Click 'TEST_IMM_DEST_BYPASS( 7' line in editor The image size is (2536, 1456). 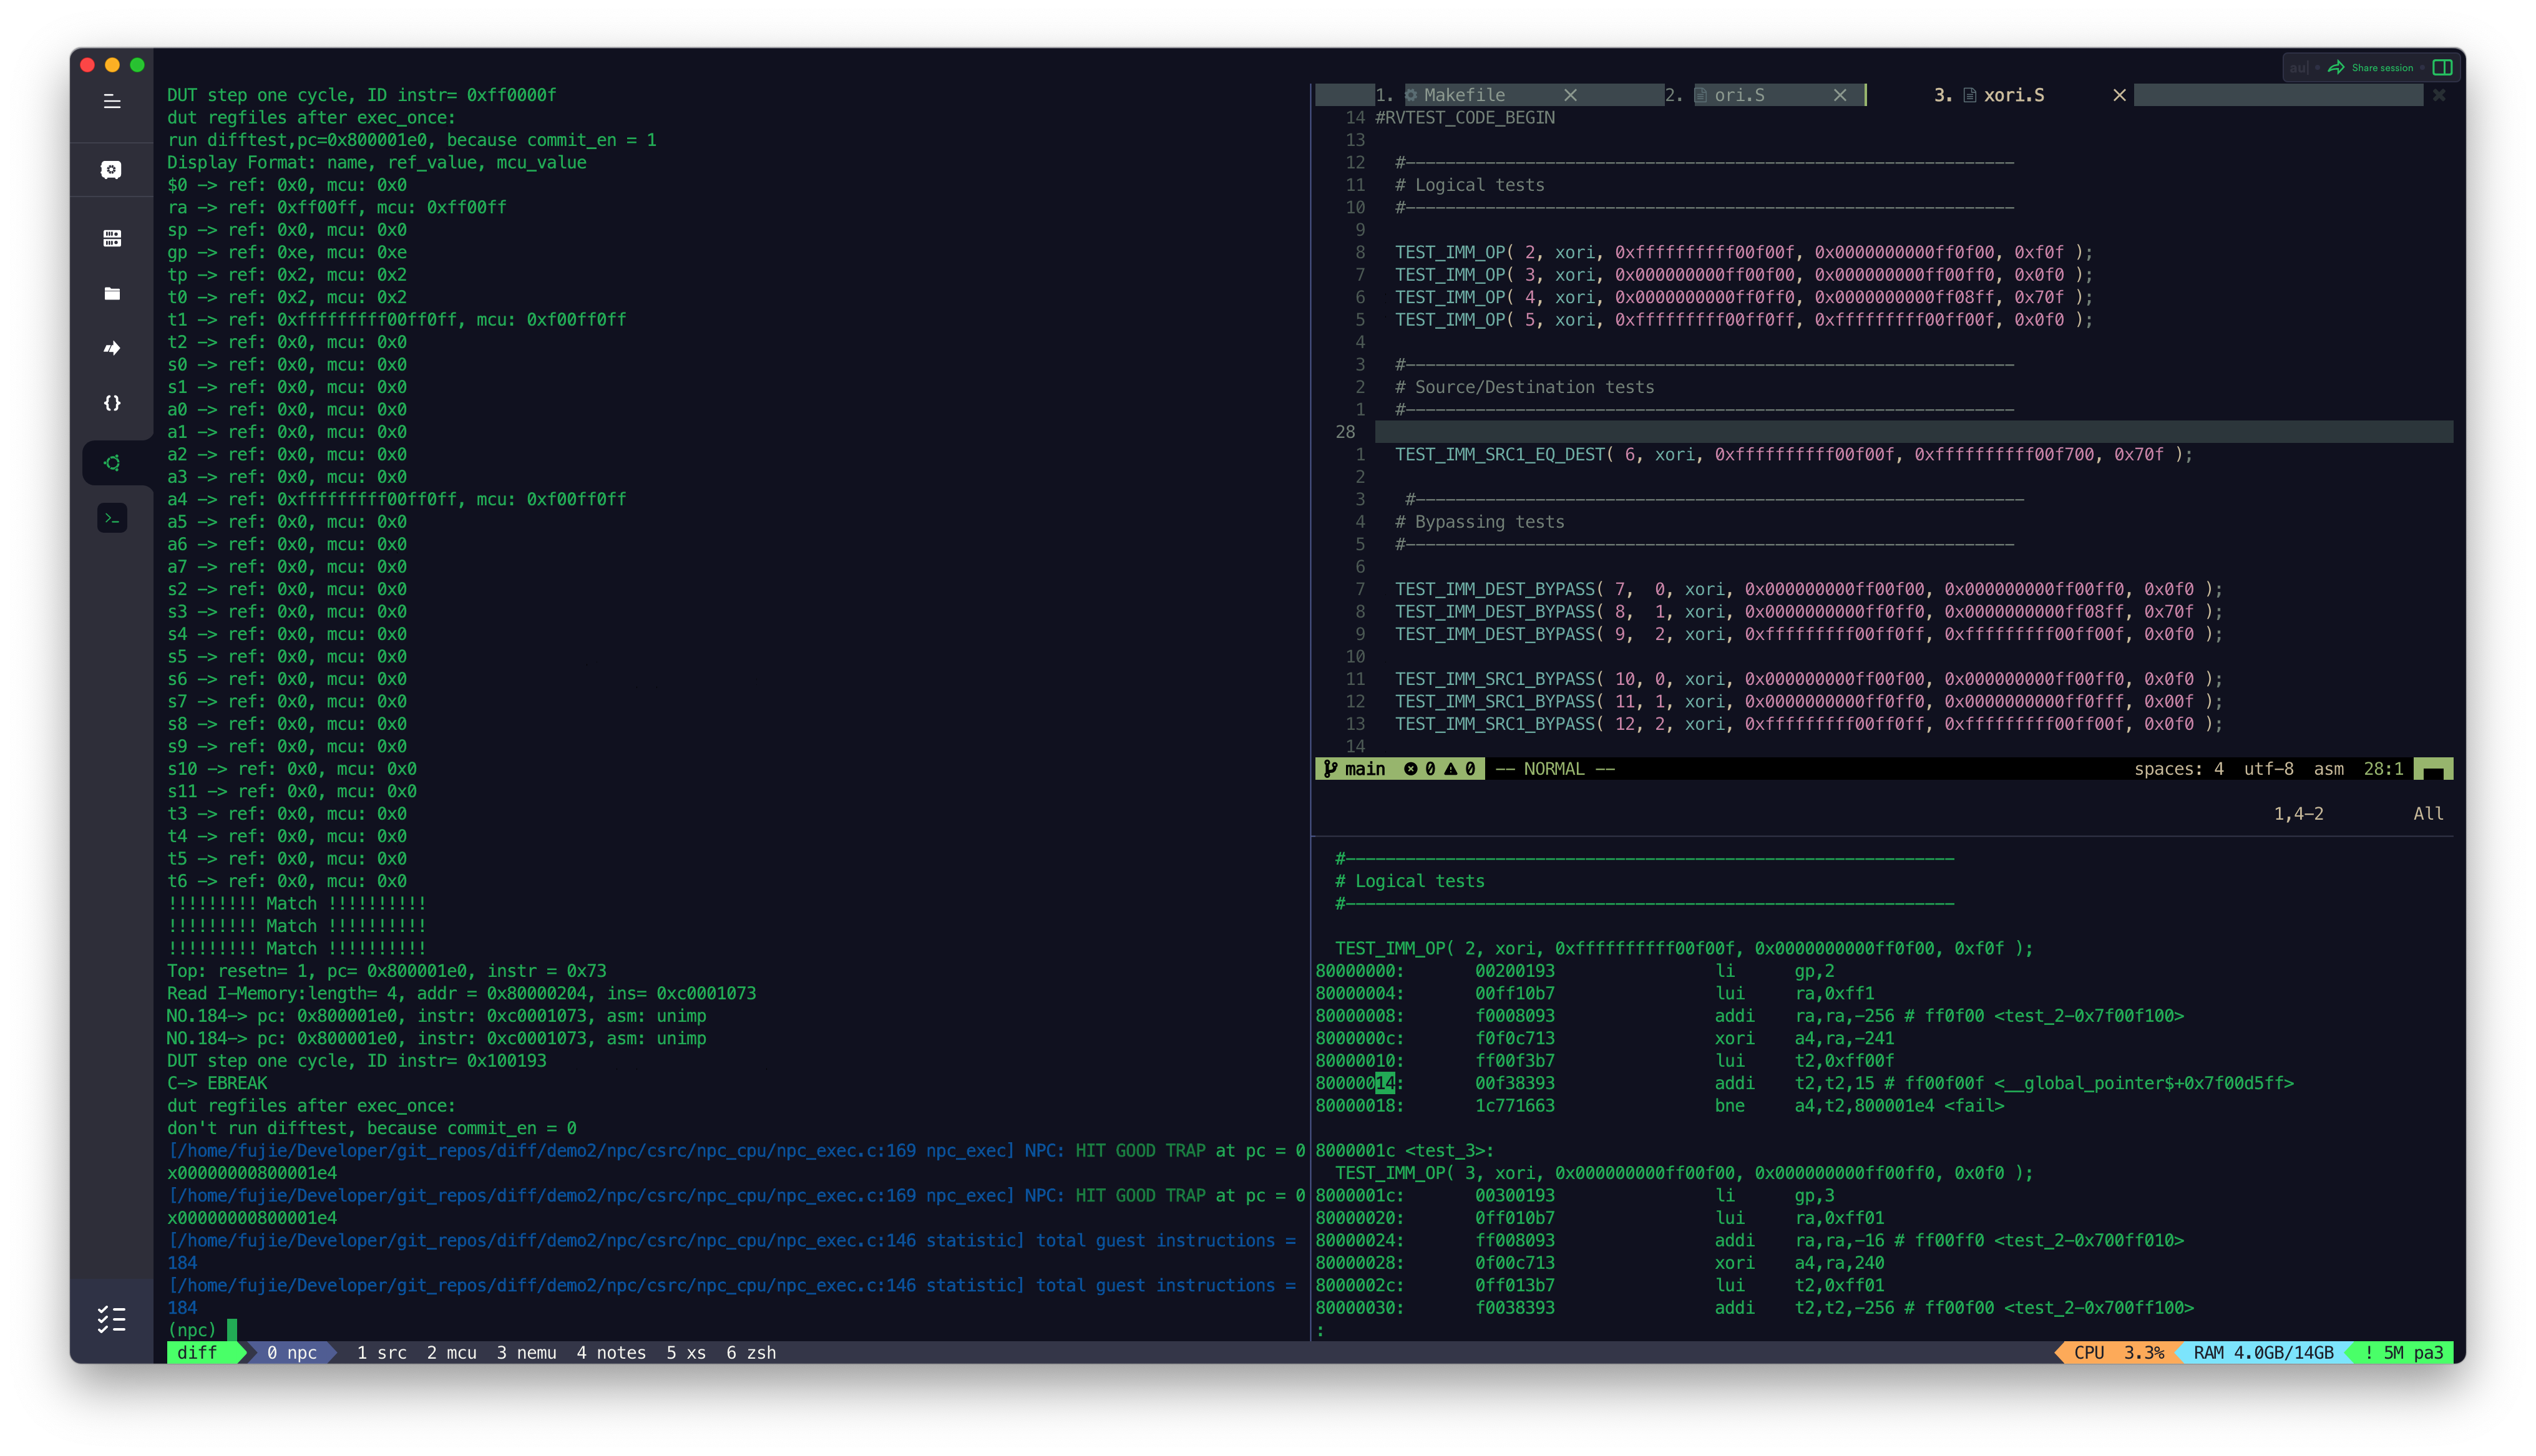pyautogui.click(x=1808, y=589)
